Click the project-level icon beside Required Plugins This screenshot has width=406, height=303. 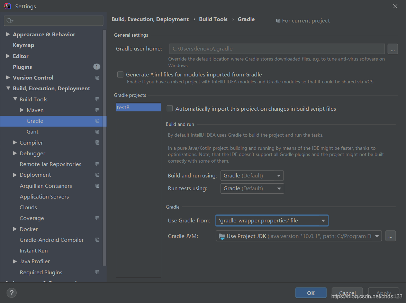point(97,272)
